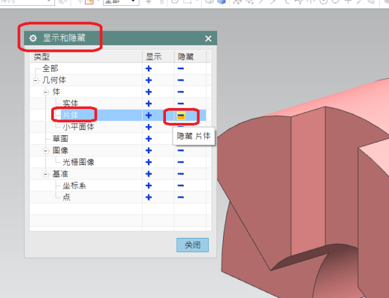Select the 图像 row label
Screen dimensions: 389x298
pyautogui.click(x=60, y=151)
